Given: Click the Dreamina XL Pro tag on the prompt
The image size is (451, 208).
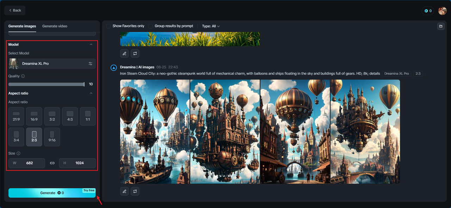Looking at the screenshot, I should point(397,74).
